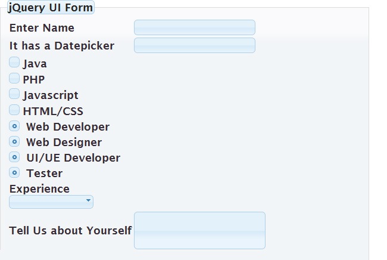Choose the Web Designer radio button
Screen dimensions: 387x260
15,142
